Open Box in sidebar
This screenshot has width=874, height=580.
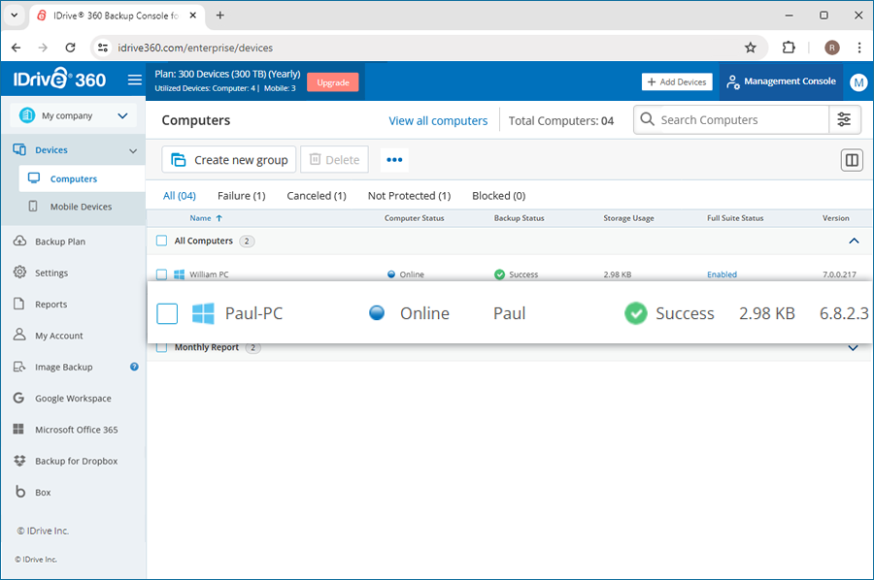tap(43, 492)
